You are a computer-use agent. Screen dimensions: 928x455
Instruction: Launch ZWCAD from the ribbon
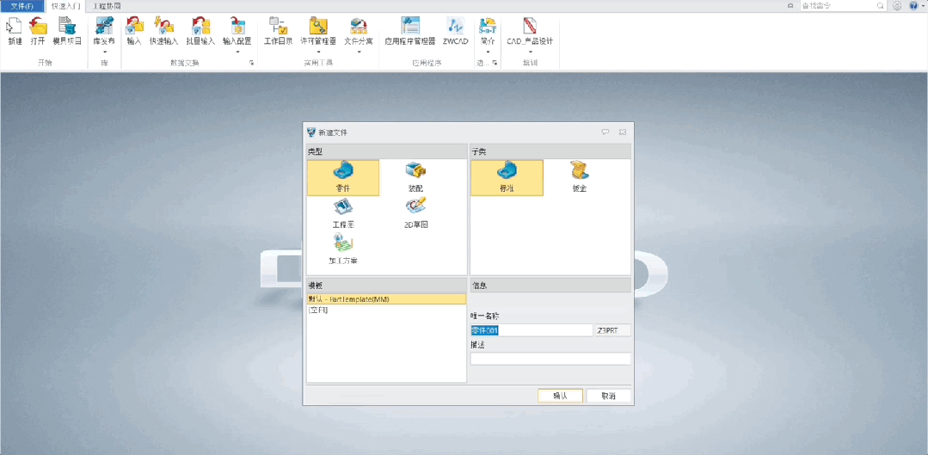[x=455, y=31]
